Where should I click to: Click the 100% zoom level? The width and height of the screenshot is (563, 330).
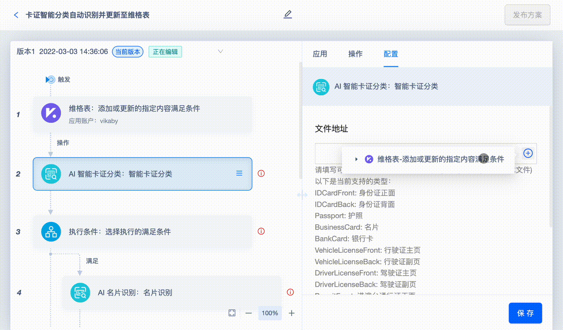tap(270, 313)
